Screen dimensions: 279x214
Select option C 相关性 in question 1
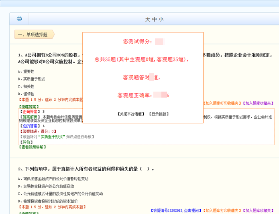pyautogui.click(x=26, y=86)
